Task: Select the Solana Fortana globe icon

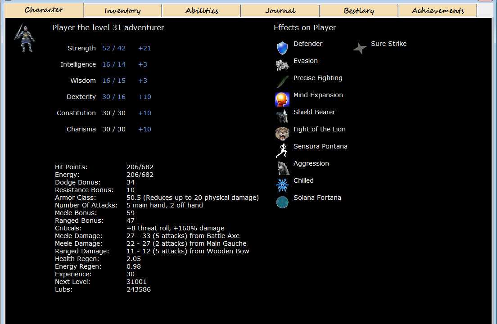Action: (282, 202)
